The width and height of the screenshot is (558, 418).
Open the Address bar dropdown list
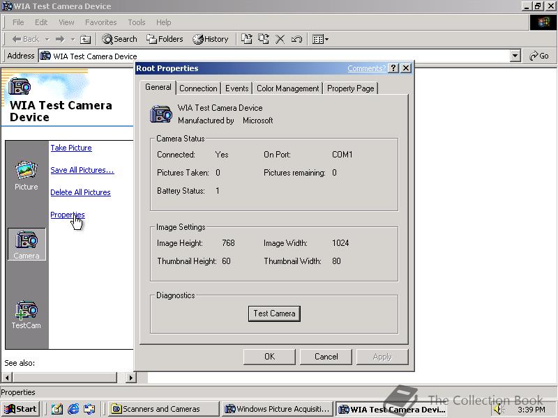pyautogui.click(x=515, y=56)
